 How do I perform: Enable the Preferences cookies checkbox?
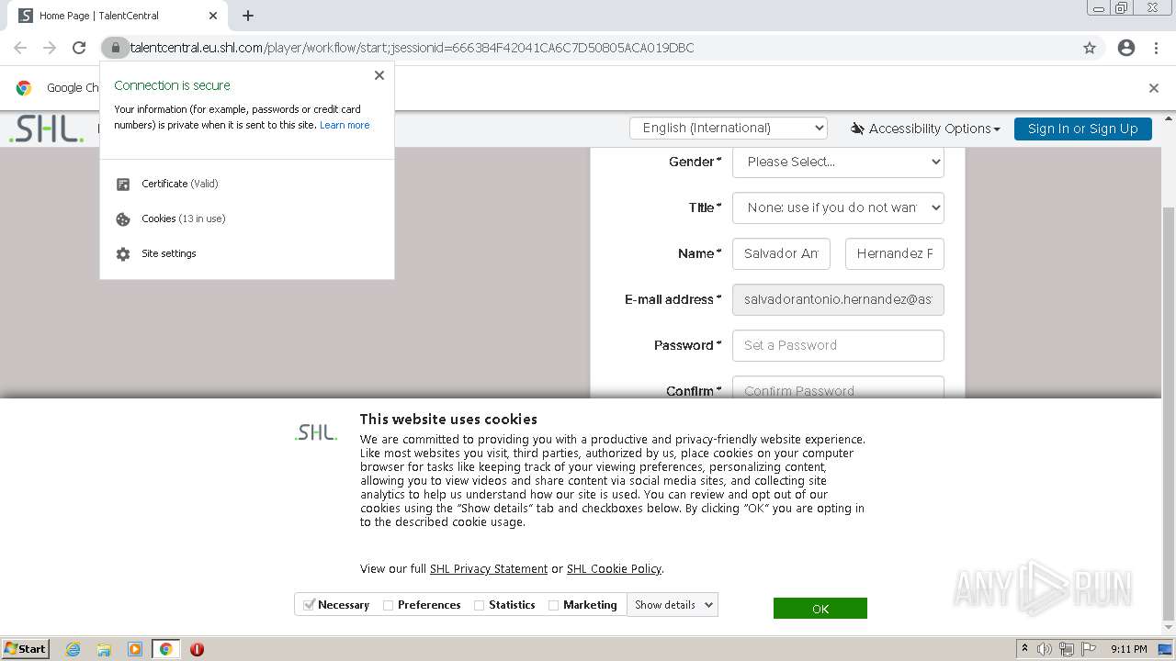click(388, 605)
